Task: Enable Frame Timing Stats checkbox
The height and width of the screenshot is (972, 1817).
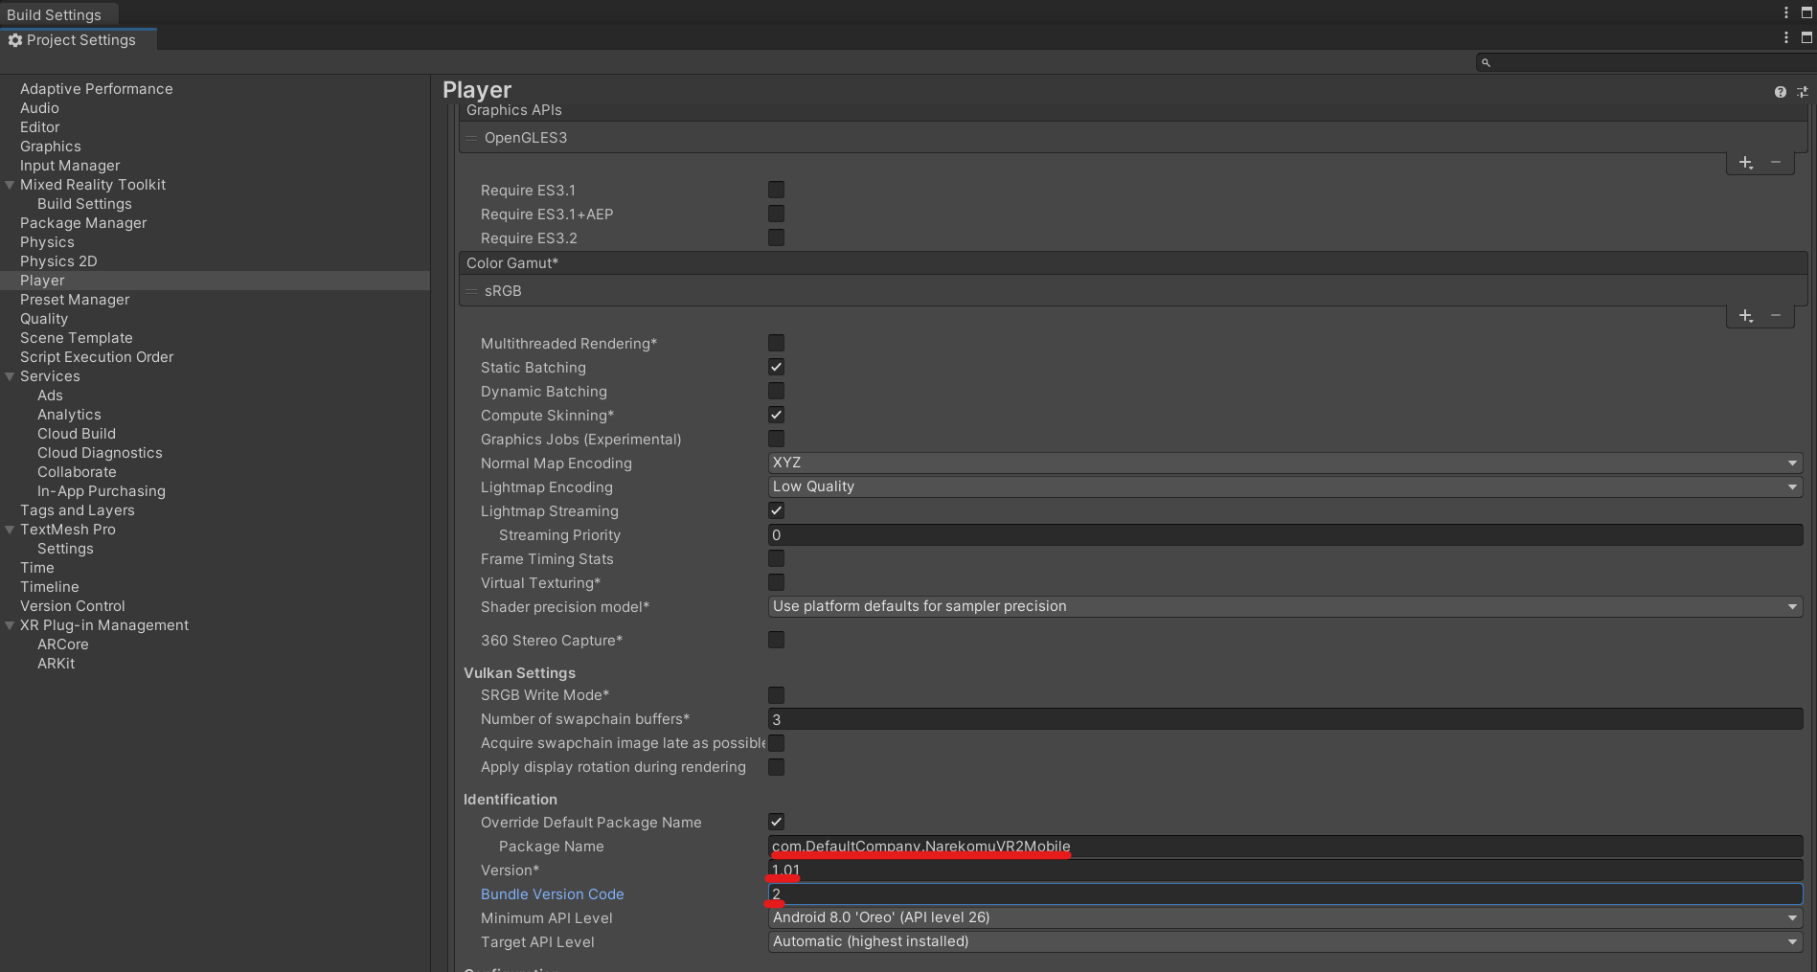Action: coord(776,558)
